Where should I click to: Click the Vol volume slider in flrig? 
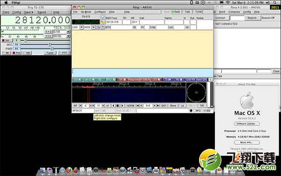tap(45, 40)
